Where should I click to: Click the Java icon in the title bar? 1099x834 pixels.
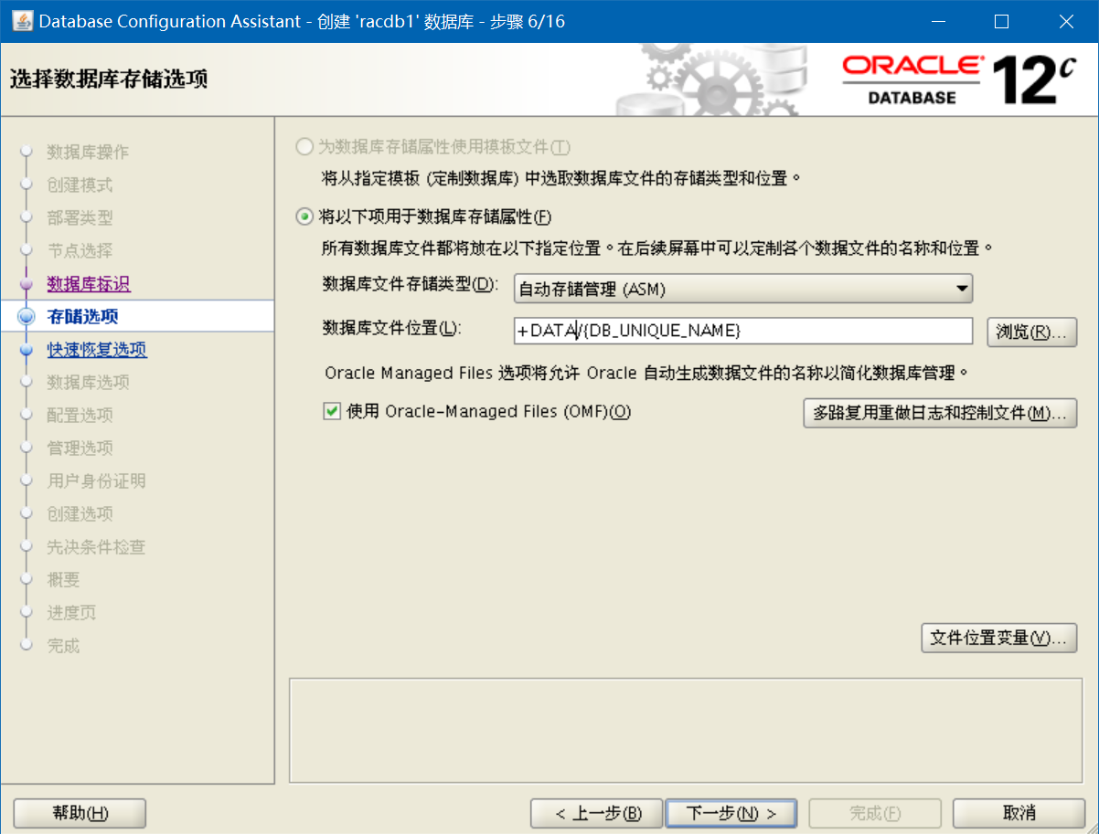pos(22,20)
